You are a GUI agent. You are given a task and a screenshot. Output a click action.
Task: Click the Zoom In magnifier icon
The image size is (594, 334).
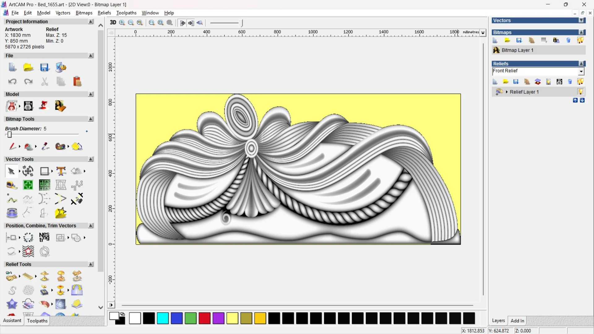click(x=122, y=23)
